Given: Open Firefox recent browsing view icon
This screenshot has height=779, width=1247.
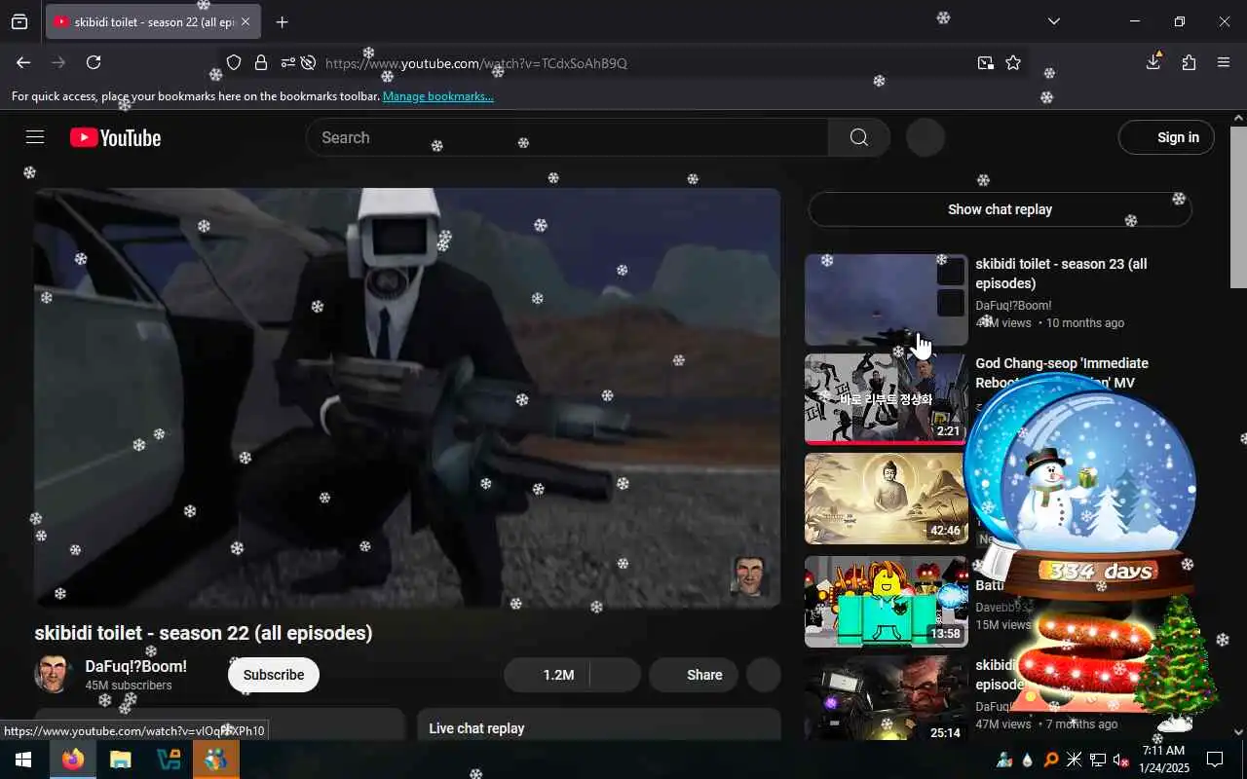Looking at the screenshot, I should tap(19, 21).
